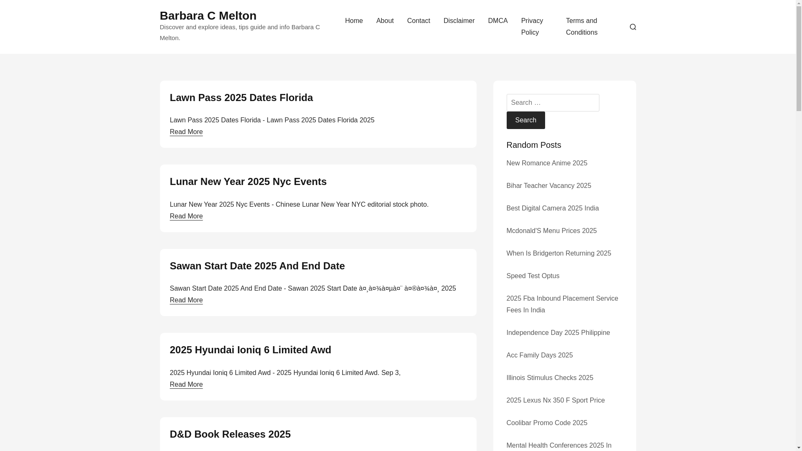This screenshot has height=451, width=802.
Task: Read More for Lunar New Year 2025 Nyc Events
Action: tap(186, 216)
